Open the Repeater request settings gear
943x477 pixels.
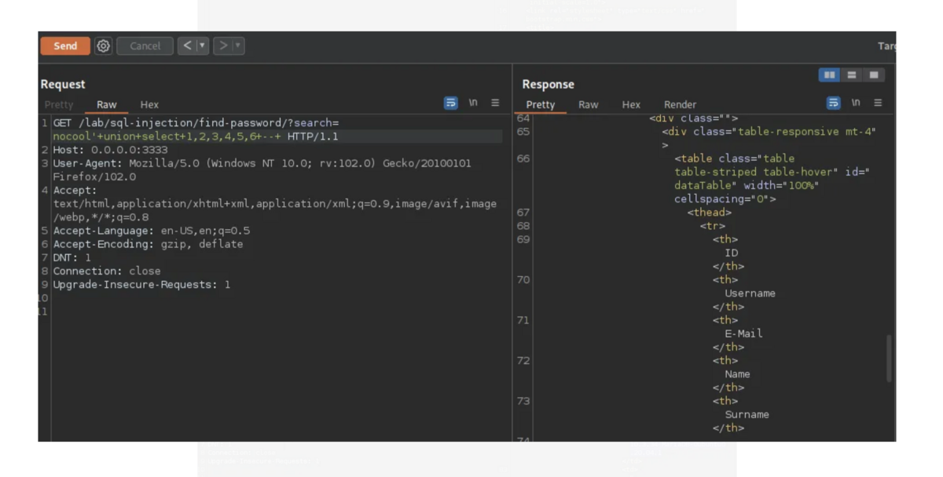104,46
